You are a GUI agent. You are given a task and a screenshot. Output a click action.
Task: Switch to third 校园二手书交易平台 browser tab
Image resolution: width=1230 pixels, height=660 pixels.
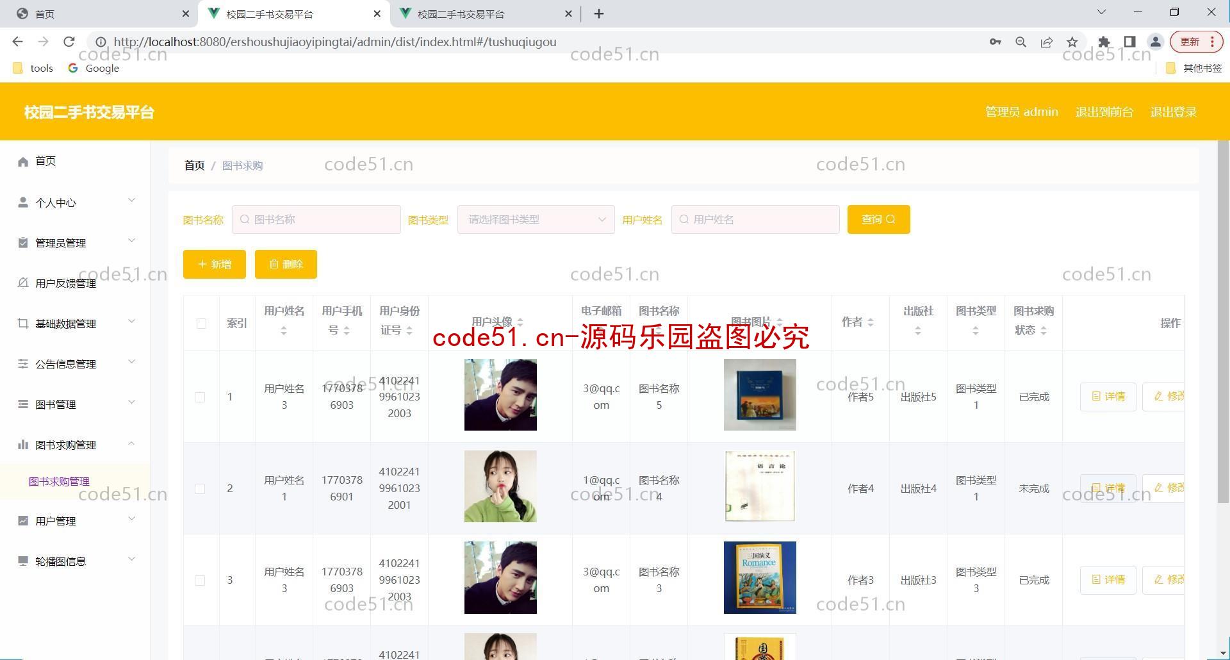click(485, 13)
